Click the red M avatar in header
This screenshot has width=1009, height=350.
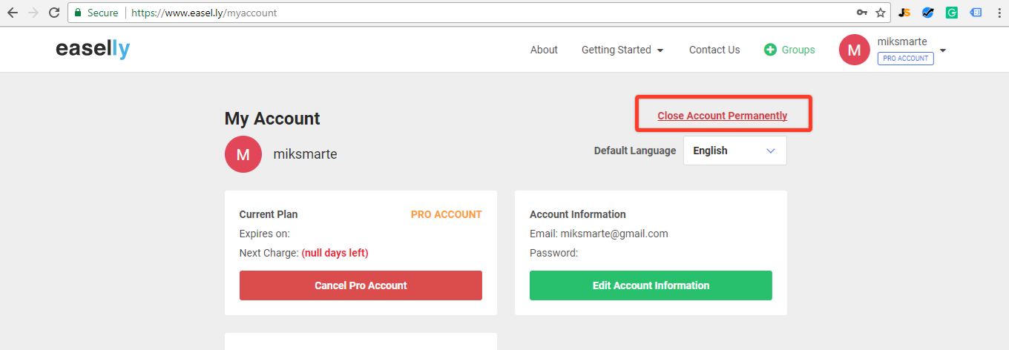855,50
